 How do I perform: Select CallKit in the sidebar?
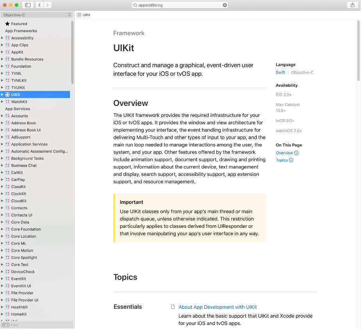point(17,172)
